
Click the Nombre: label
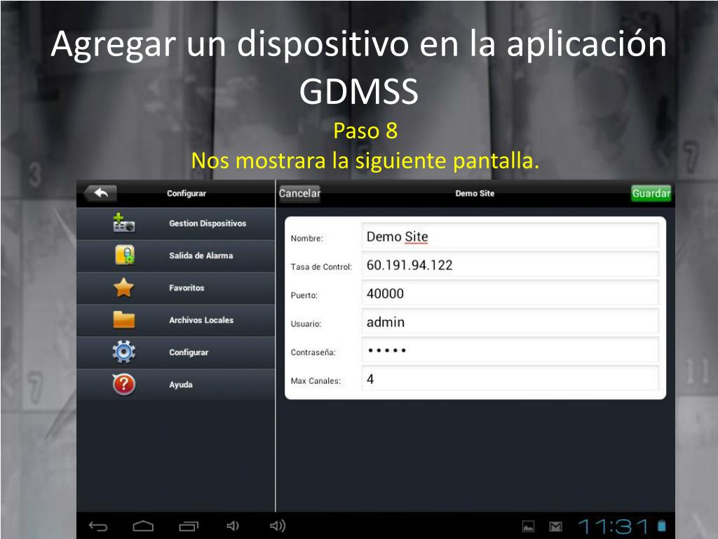tap(307, 239)
